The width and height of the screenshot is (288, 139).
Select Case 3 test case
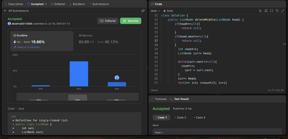pyautogui.click(x=199, y=117)
